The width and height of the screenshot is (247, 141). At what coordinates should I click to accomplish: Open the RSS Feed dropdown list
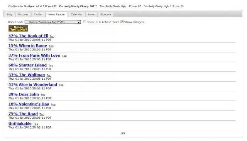(x=53, y=22)
